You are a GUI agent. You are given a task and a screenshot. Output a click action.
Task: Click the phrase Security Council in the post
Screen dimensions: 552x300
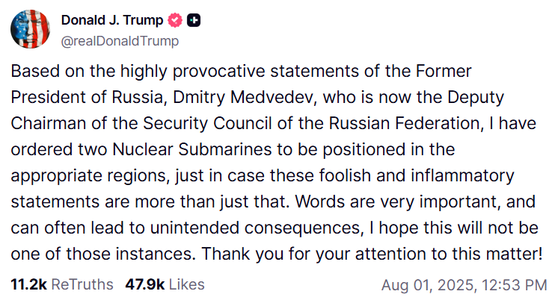click(x=207, y=123)
